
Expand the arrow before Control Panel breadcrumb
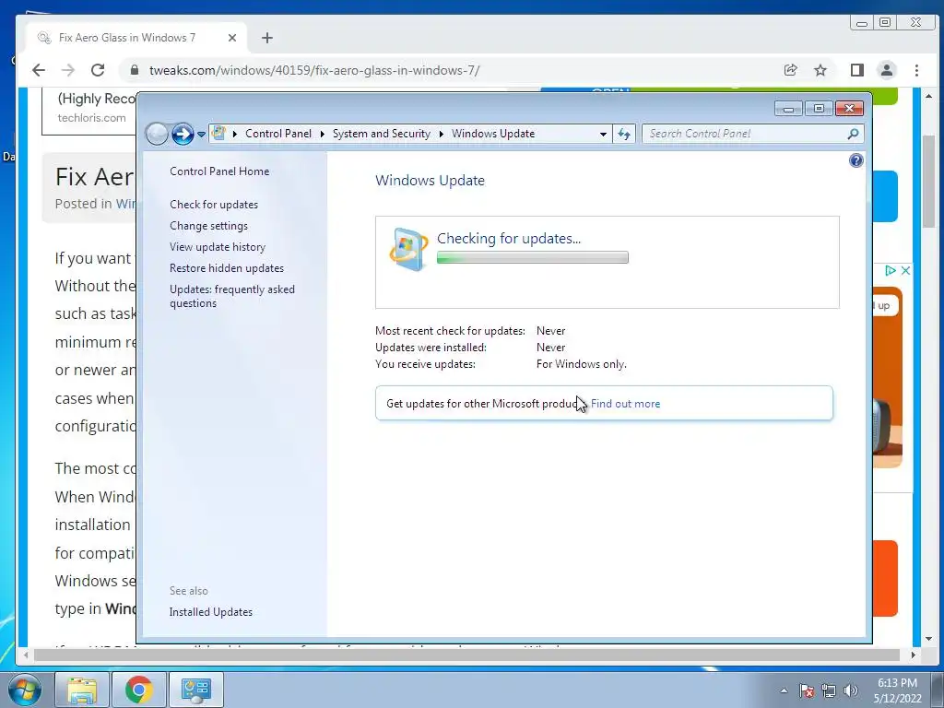click(x=235, y=134)
